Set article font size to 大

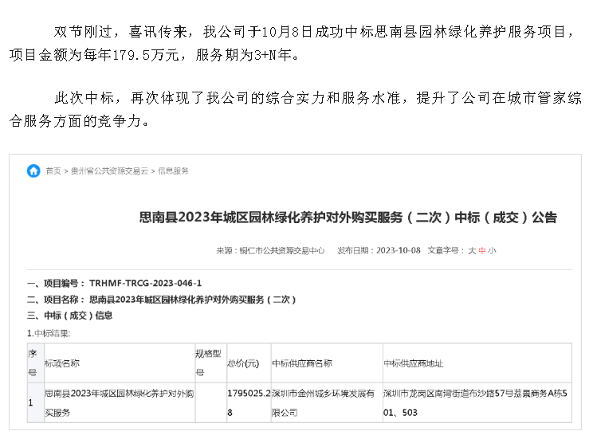471,250
